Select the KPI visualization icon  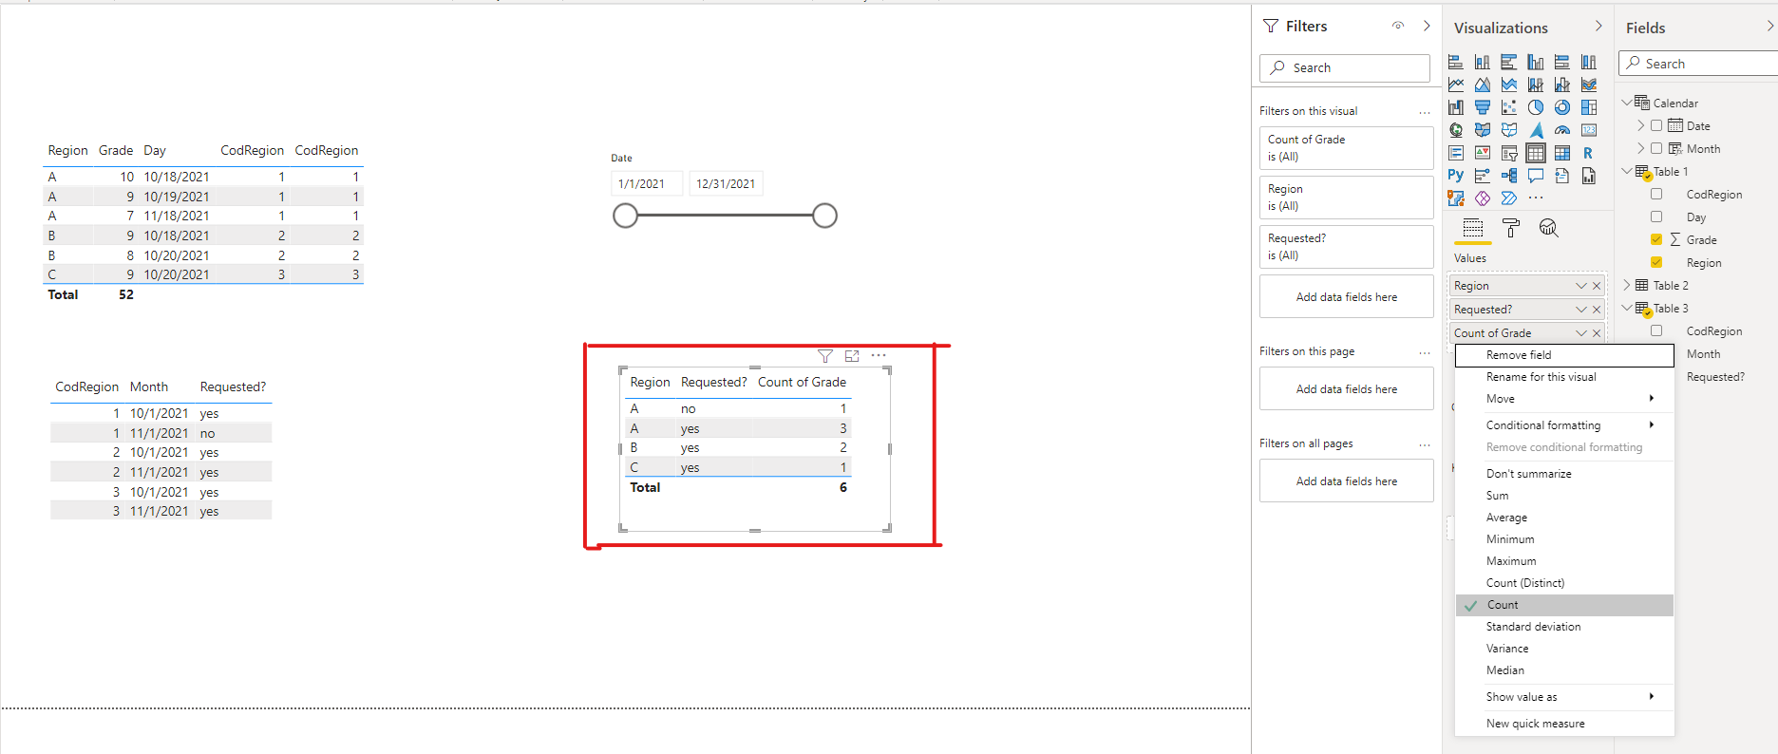pos(1482,153)
